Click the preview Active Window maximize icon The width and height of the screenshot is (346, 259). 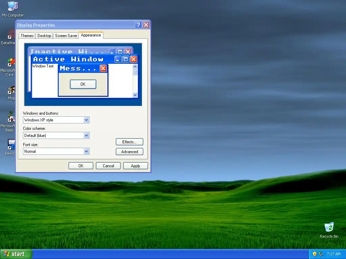126,59
